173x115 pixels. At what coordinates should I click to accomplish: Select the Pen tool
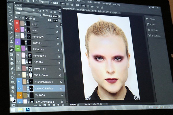[x=12, y=68]
